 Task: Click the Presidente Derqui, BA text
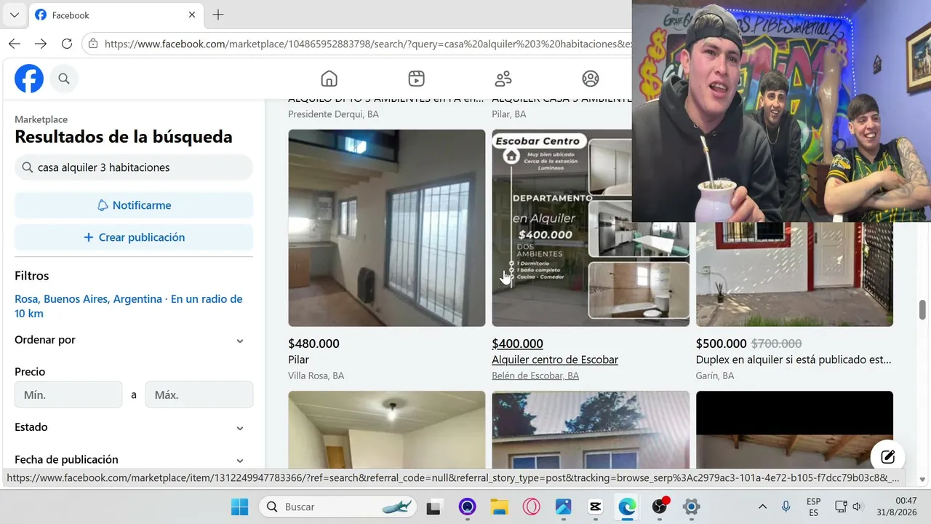coord(333,114)
